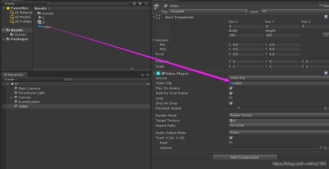Expand the Canvas object in Hierarchy

tap(11, 97)
